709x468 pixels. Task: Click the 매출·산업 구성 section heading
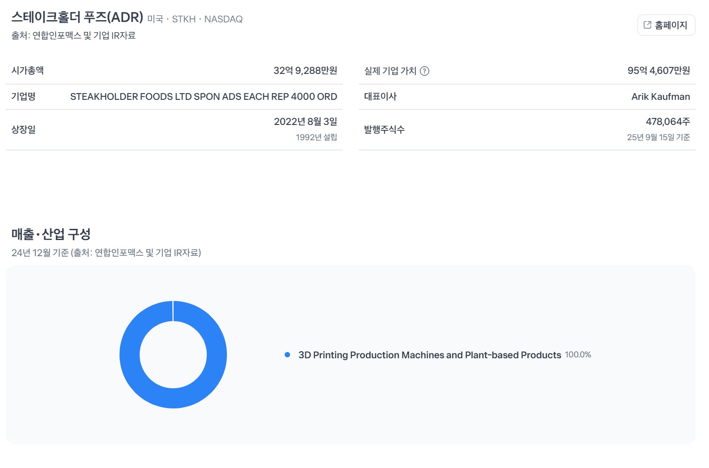pos(51,234)
